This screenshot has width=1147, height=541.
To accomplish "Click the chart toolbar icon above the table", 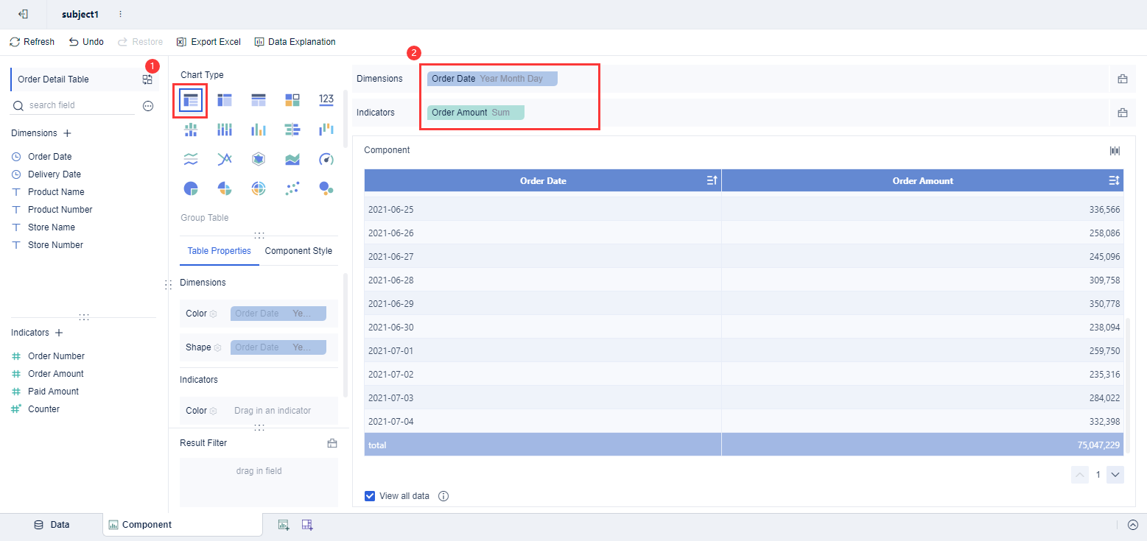I will 1115,150.
